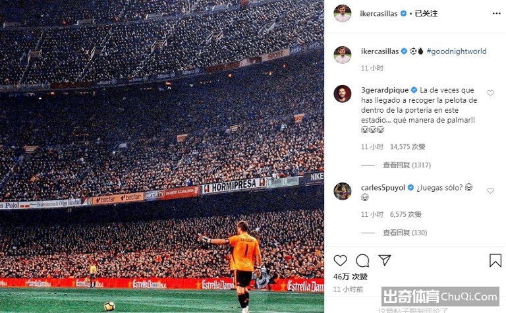Open the three-dot more options menu
The height and width of the screenshot is (313, 506).
coord(496,14)
